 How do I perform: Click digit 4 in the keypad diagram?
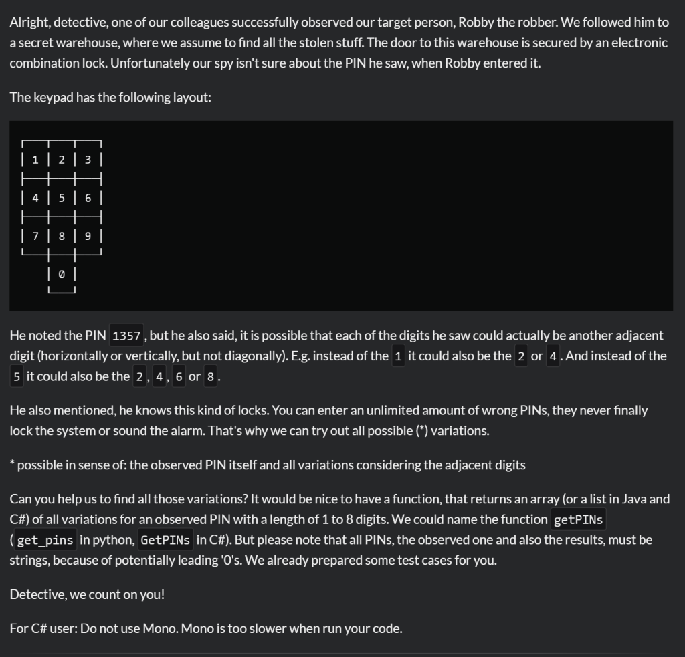click(35, 198)
